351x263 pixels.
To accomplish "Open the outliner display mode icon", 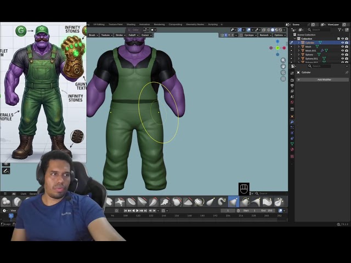I will (301, 30).
